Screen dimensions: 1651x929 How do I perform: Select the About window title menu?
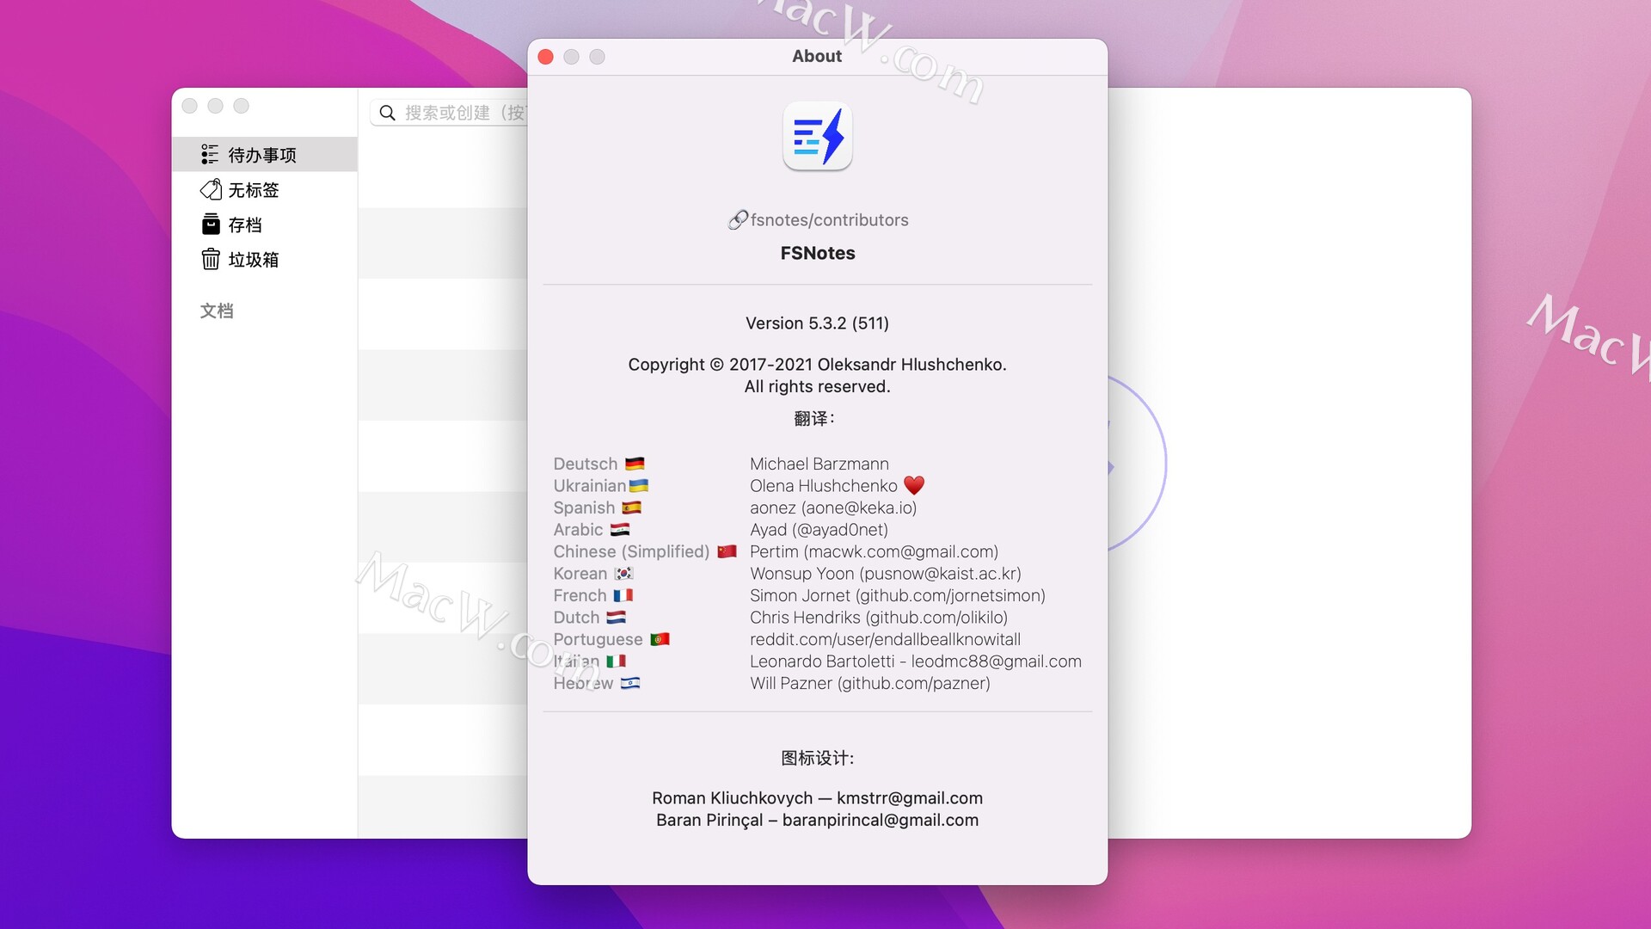point(814,54)
